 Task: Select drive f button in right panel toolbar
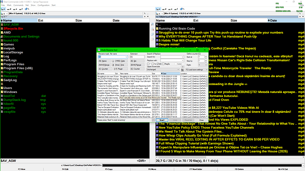pyautogui.click(x=176, y=9)
